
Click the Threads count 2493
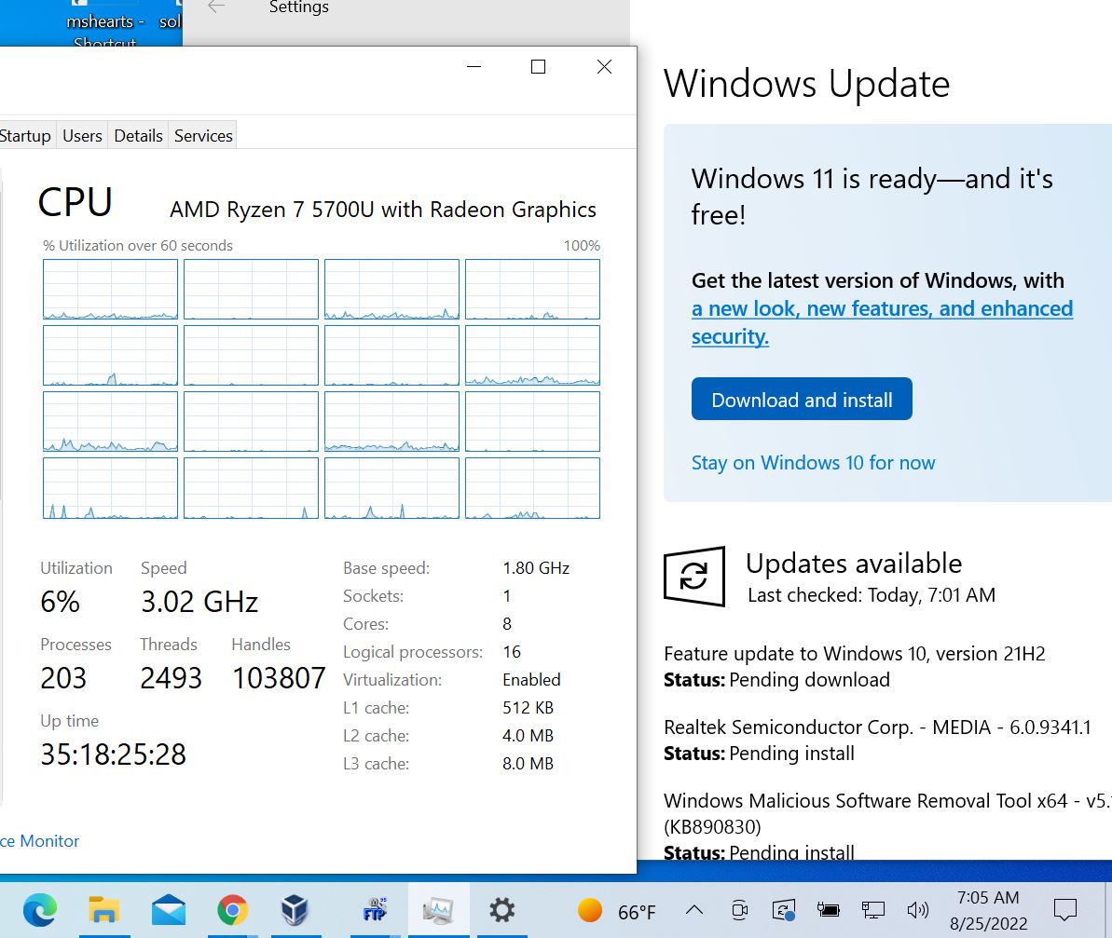click(x=171, y=678)
